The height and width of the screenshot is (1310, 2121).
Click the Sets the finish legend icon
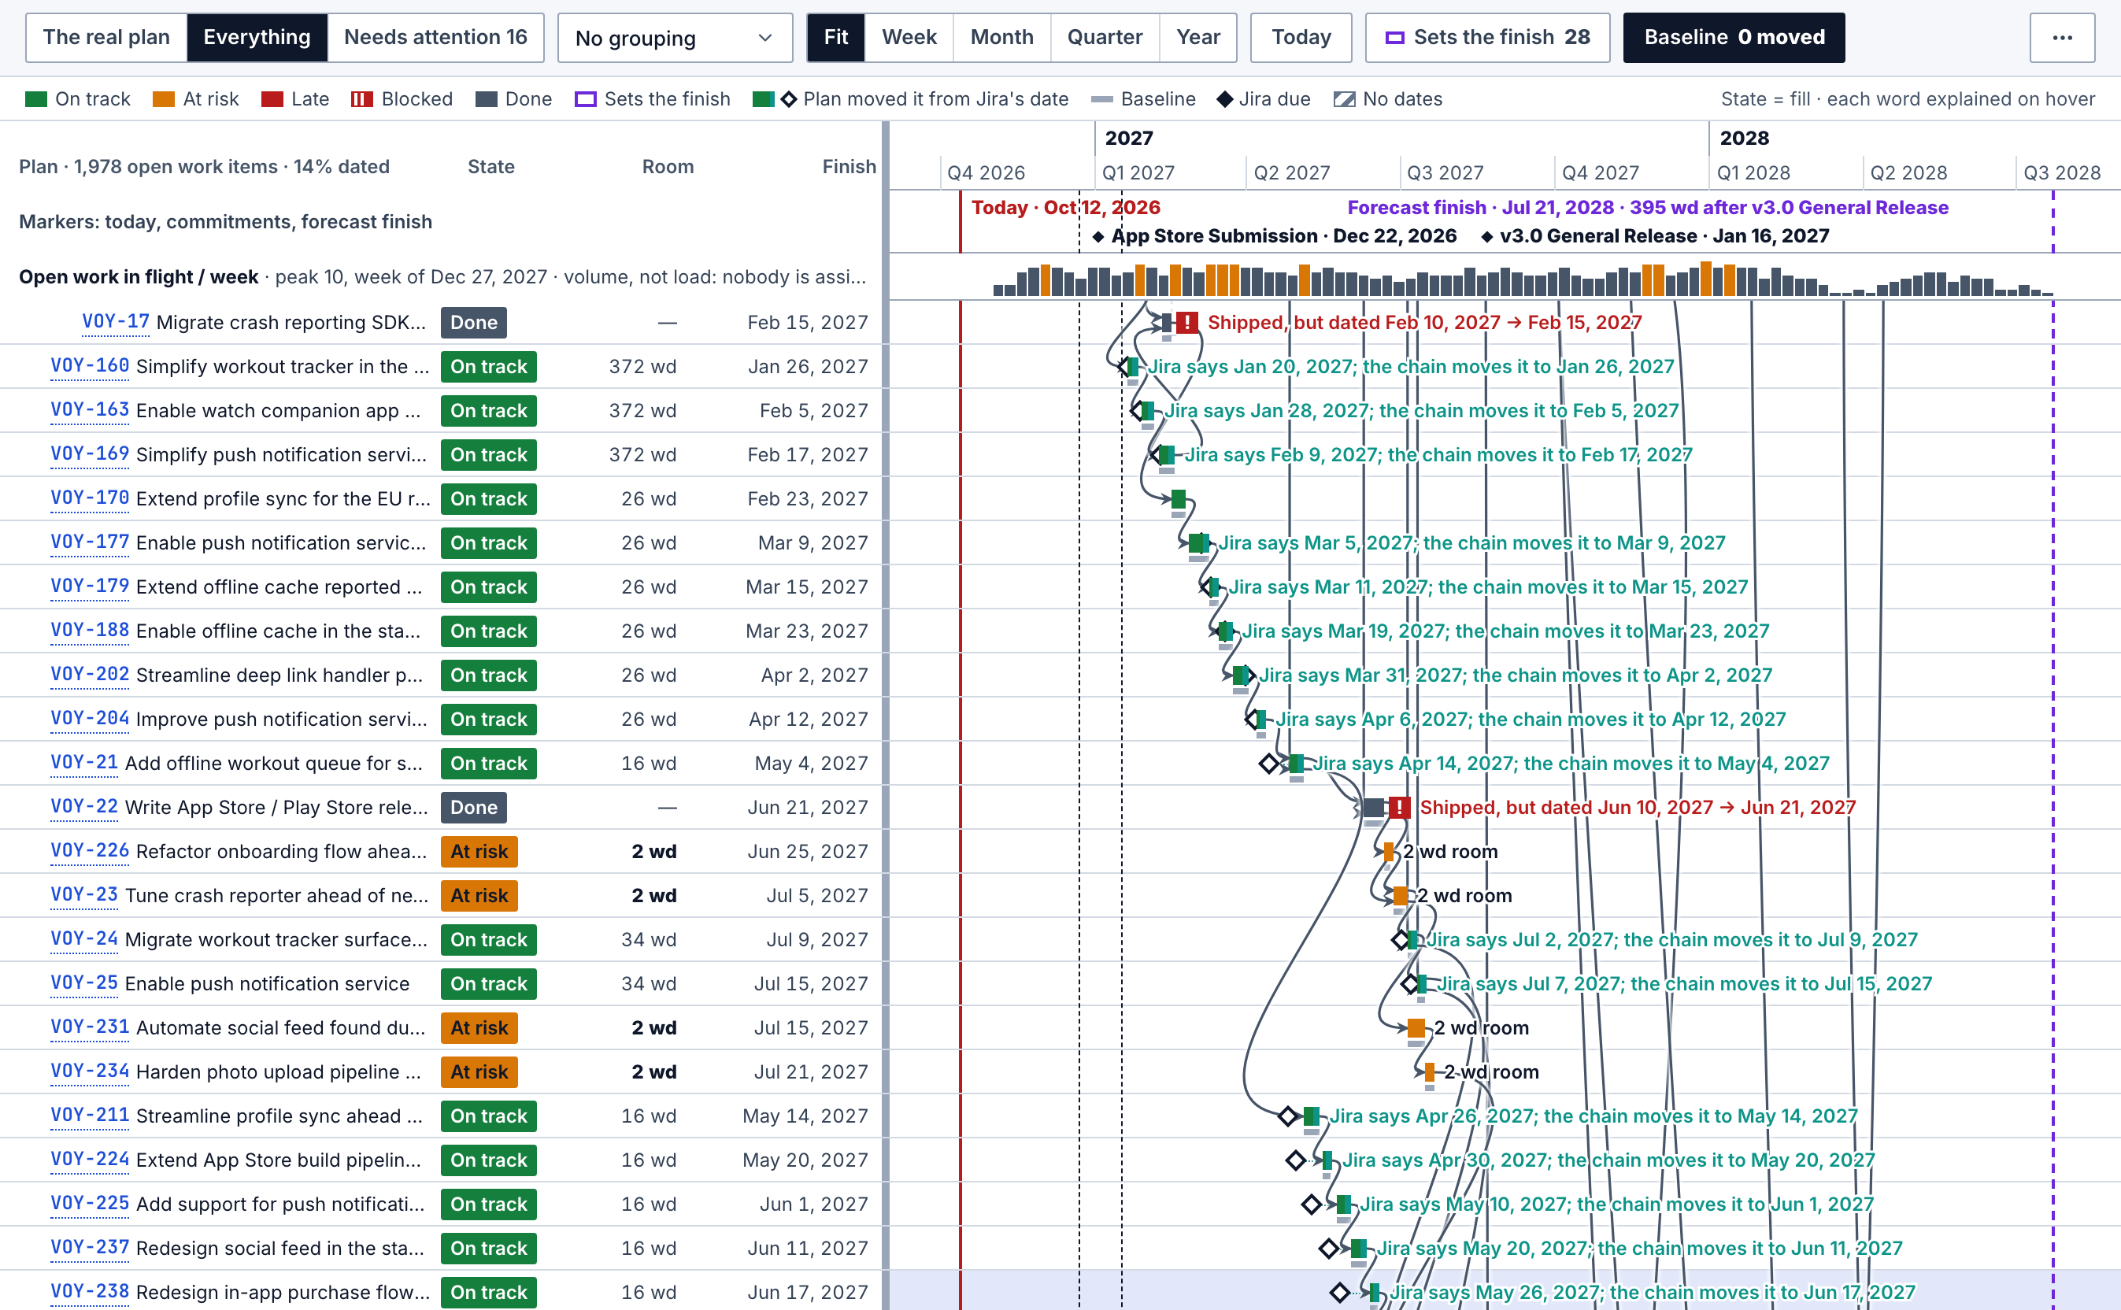pos(586,98)
